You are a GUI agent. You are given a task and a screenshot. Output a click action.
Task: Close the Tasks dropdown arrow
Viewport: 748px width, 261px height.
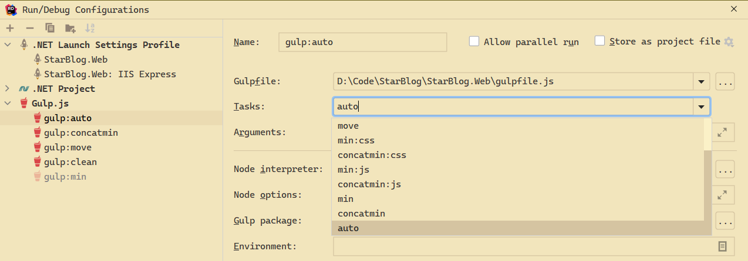click(701, 107)
